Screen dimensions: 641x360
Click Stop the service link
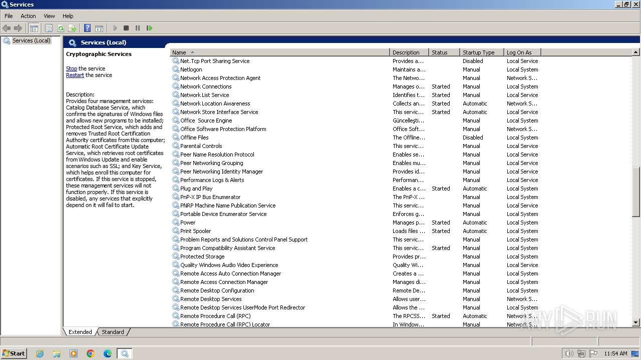pos(72,68)
